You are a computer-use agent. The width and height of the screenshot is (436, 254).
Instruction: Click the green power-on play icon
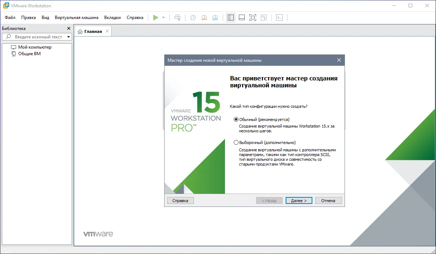tap(156, 18)
